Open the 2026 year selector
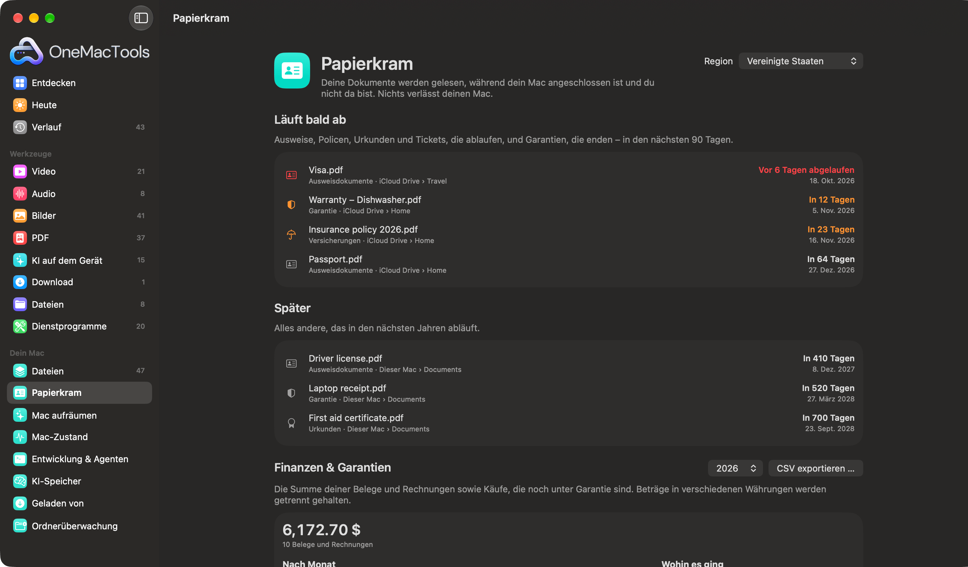This screenshot has width=968, height=567. coord(735,468)
